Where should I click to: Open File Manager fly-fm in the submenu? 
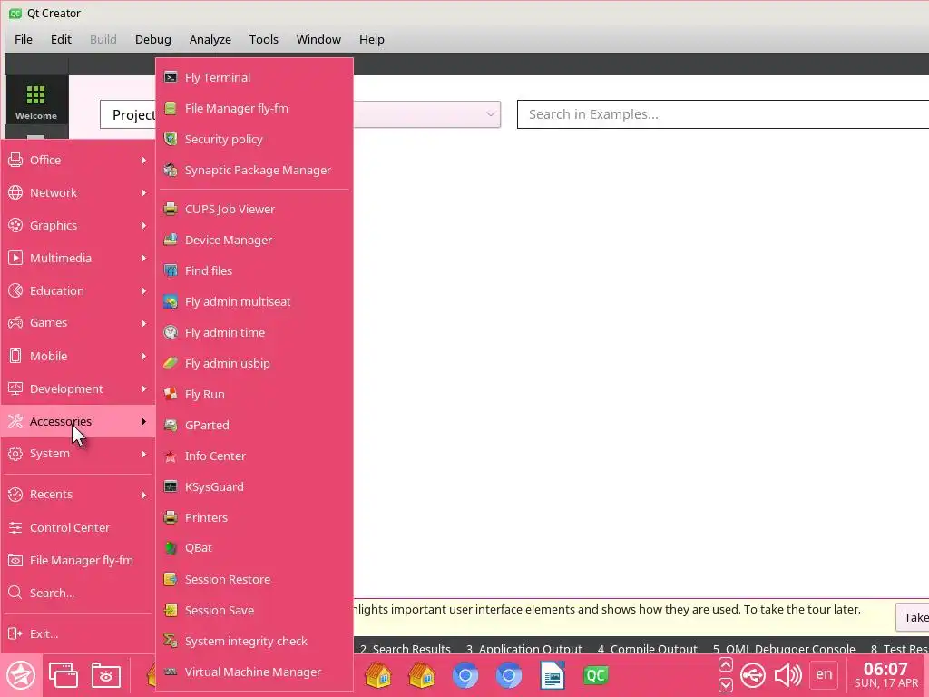click(254, 109)
